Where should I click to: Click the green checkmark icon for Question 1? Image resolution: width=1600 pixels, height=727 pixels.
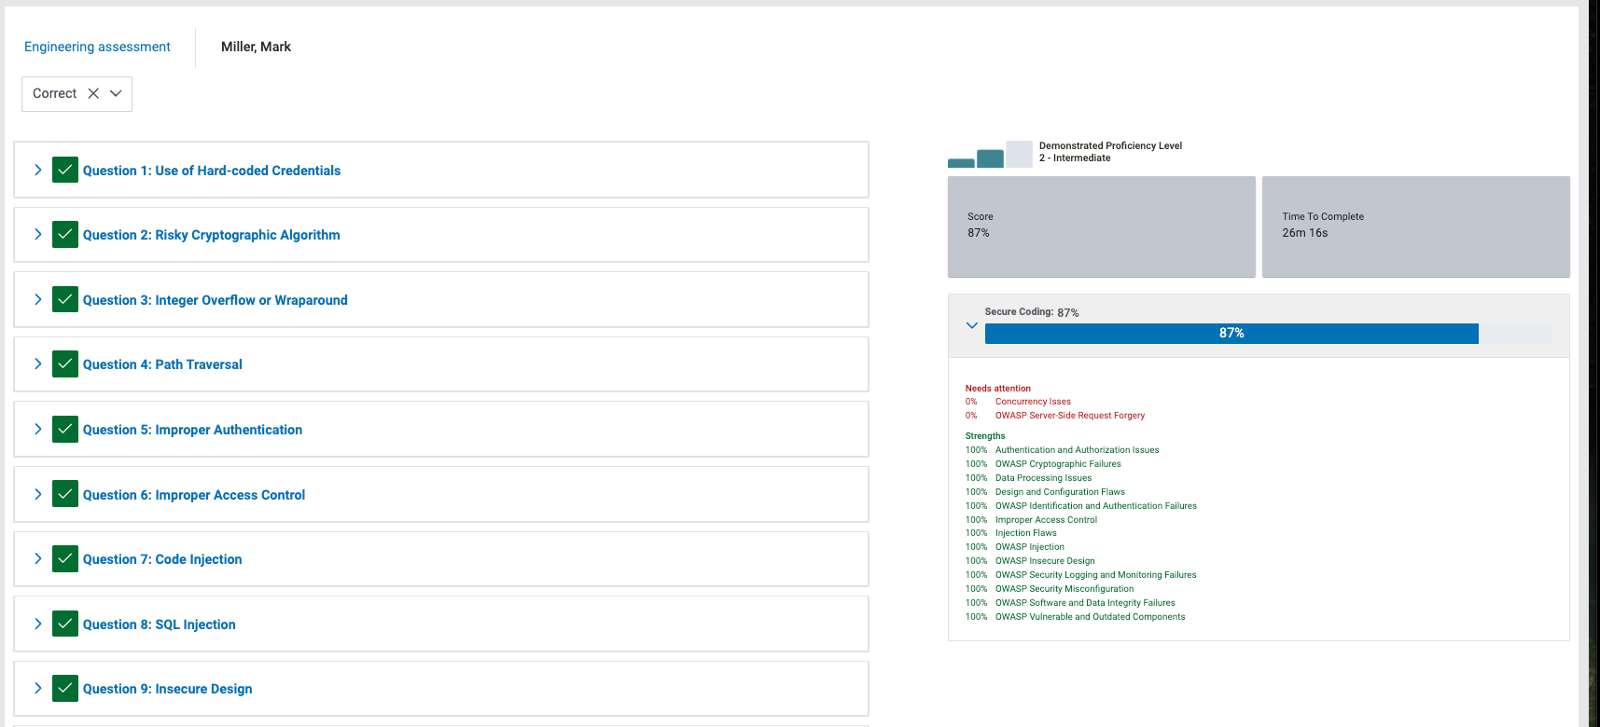[x=65, y=171]
